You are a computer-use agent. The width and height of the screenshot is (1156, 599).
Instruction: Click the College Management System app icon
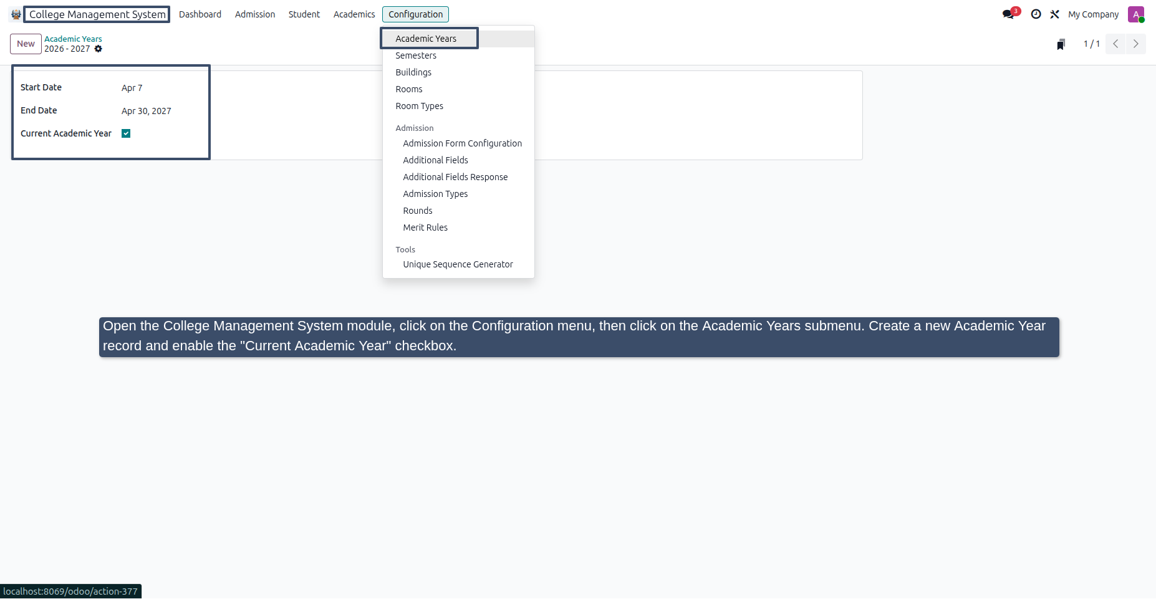[16, 14]
